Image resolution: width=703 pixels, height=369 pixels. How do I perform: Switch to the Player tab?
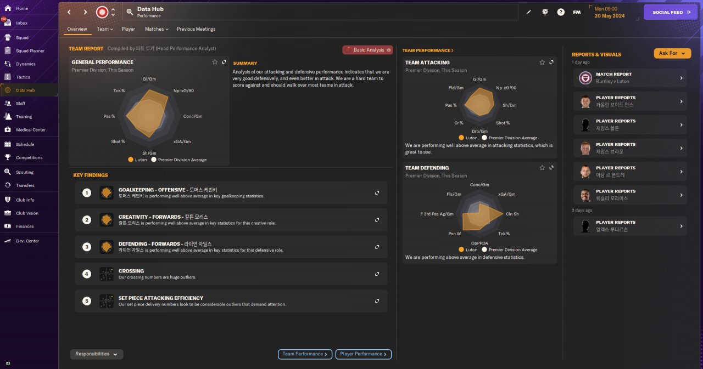[128, 29]
